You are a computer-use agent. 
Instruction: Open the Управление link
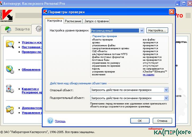32,113
